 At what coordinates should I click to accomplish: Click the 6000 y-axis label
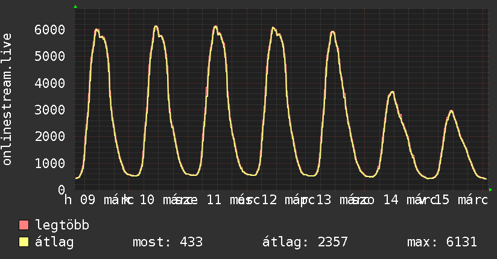pos(50,30)
